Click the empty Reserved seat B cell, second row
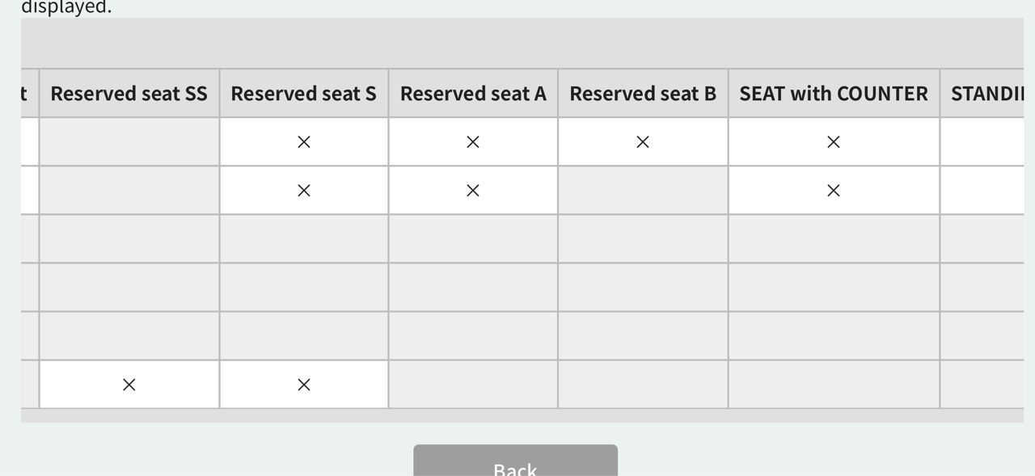Viewport: 1035px width, 476px height. pyautogui.click(x=643, y=191)
